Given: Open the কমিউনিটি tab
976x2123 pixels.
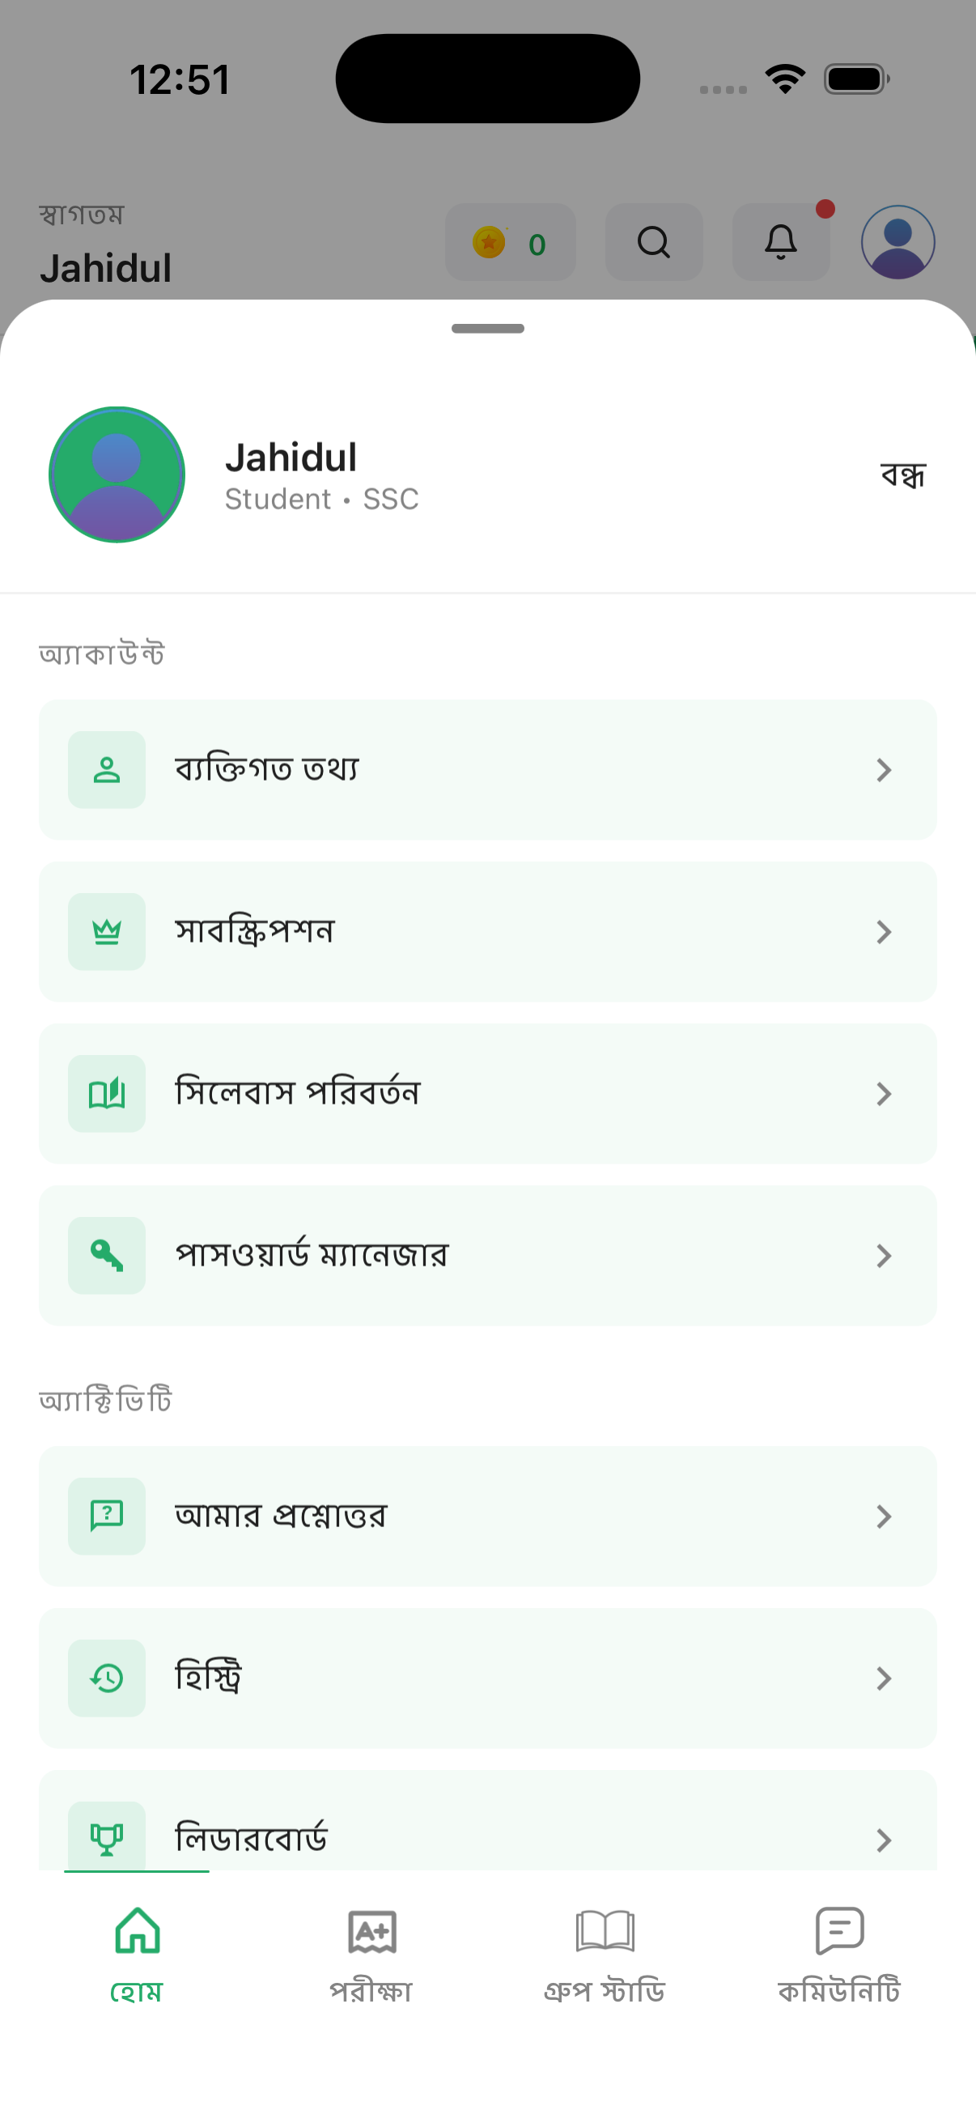Looking at the screenshot, I should coord(839,1955).
